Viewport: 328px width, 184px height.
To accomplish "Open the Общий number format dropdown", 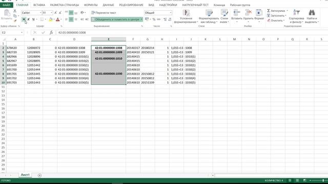I will tap(171, 13).
